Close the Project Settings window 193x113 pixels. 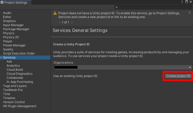pyautogui.click(x=191, y=2)
